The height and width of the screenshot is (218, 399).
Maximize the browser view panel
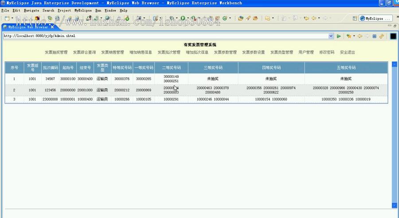[x=395, y=26]
